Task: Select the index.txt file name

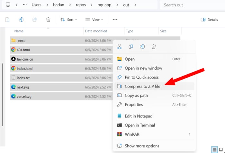Action: (x=23, y=78)
